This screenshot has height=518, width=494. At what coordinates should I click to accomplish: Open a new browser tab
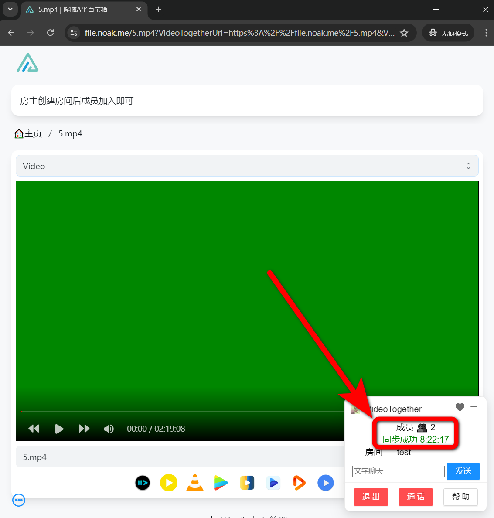tap(158, 9)
